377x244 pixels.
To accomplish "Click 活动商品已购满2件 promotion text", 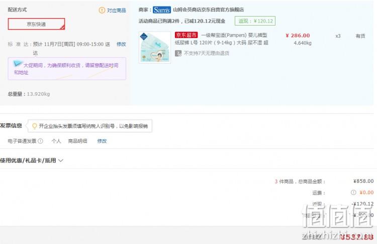I will (182, 21).
